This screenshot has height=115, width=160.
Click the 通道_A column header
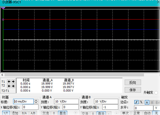(48, 80)
